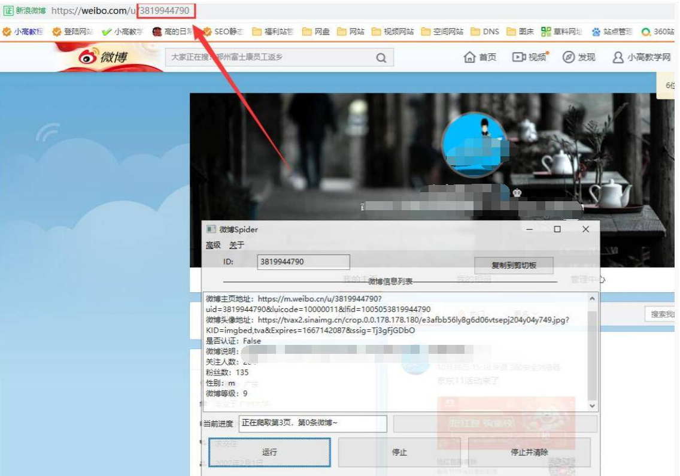Open the Weibo 发现 discover page
Screen dimensions: 680x476
click(578, 57)
